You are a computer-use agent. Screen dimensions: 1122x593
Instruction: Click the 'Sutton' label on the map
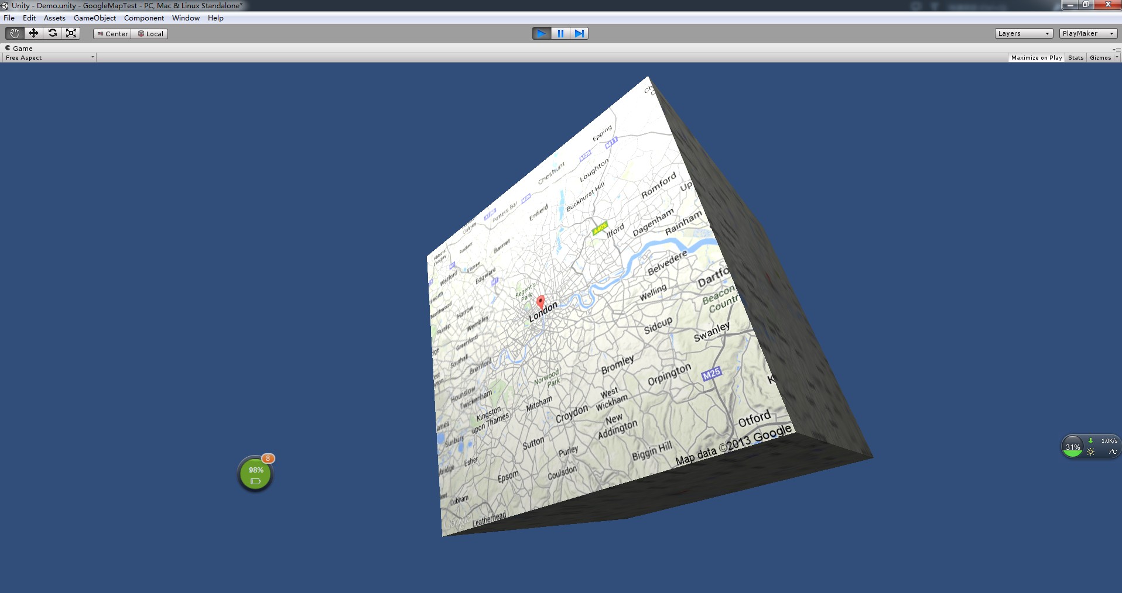[x=533, y=443]
